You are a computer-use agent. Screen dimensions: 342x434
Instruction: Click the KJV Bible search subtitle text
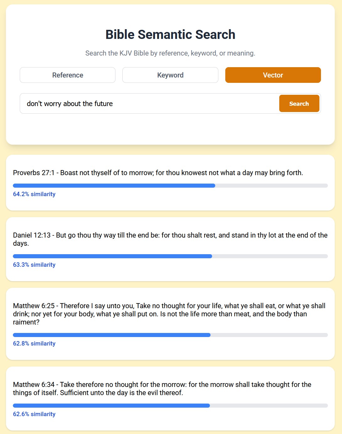170,53
